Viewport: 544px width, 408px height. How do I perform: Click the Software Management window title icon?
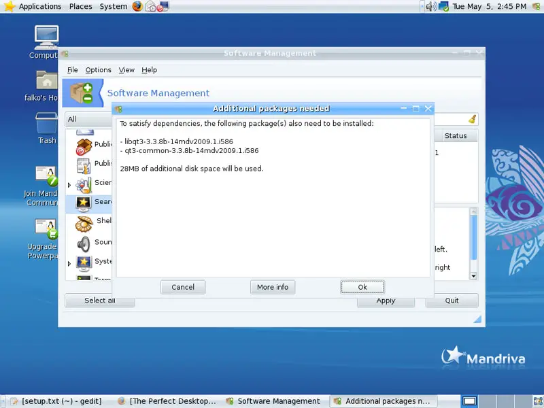pyautogui.click(x=65, y=54)
